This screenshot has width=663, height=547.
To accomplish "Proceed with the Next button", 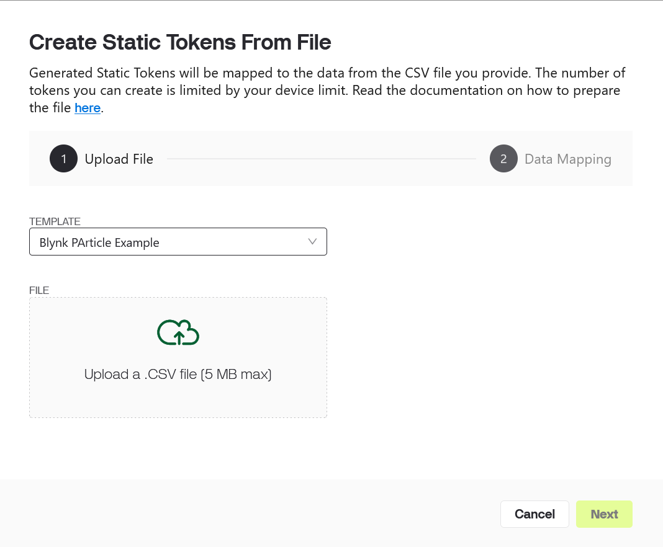I will [604, 514].
